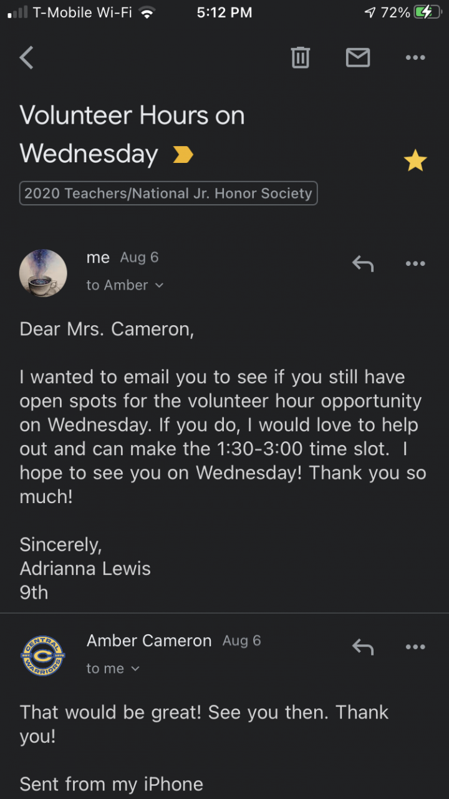Reply to Amber Cameron's message

[x=362, y=647]
